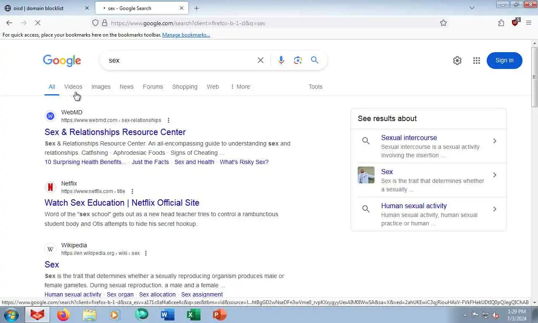Open Human sexual activity Wikipedia sitelink
This screenshot has width=538, height=323.
point(73,294)
